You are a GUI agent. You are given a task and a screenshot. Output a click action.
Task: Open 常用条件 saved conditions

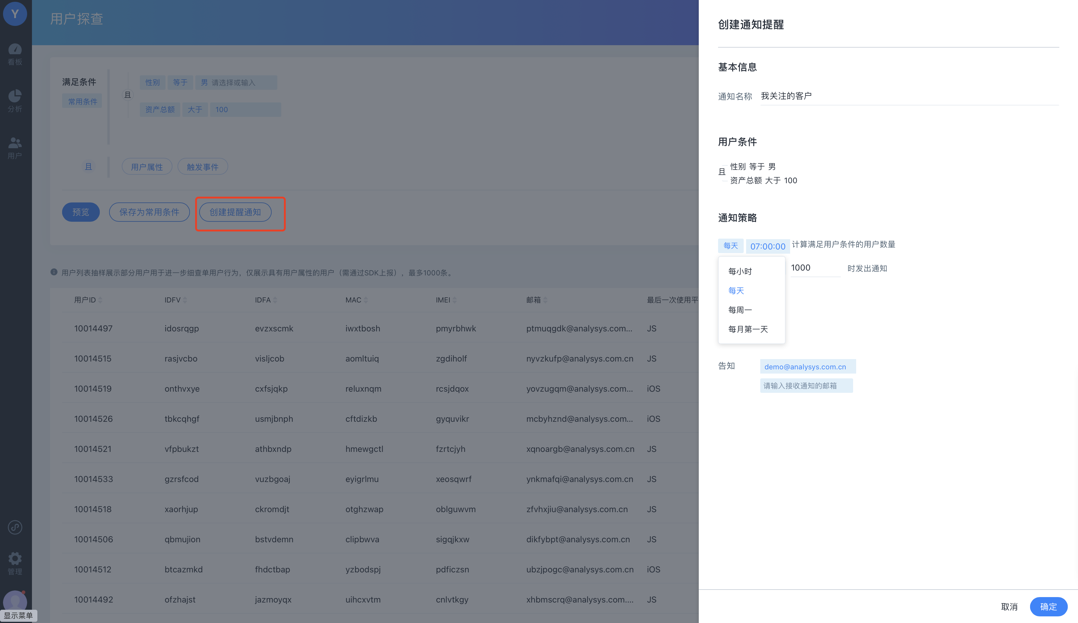pos(82,101)
